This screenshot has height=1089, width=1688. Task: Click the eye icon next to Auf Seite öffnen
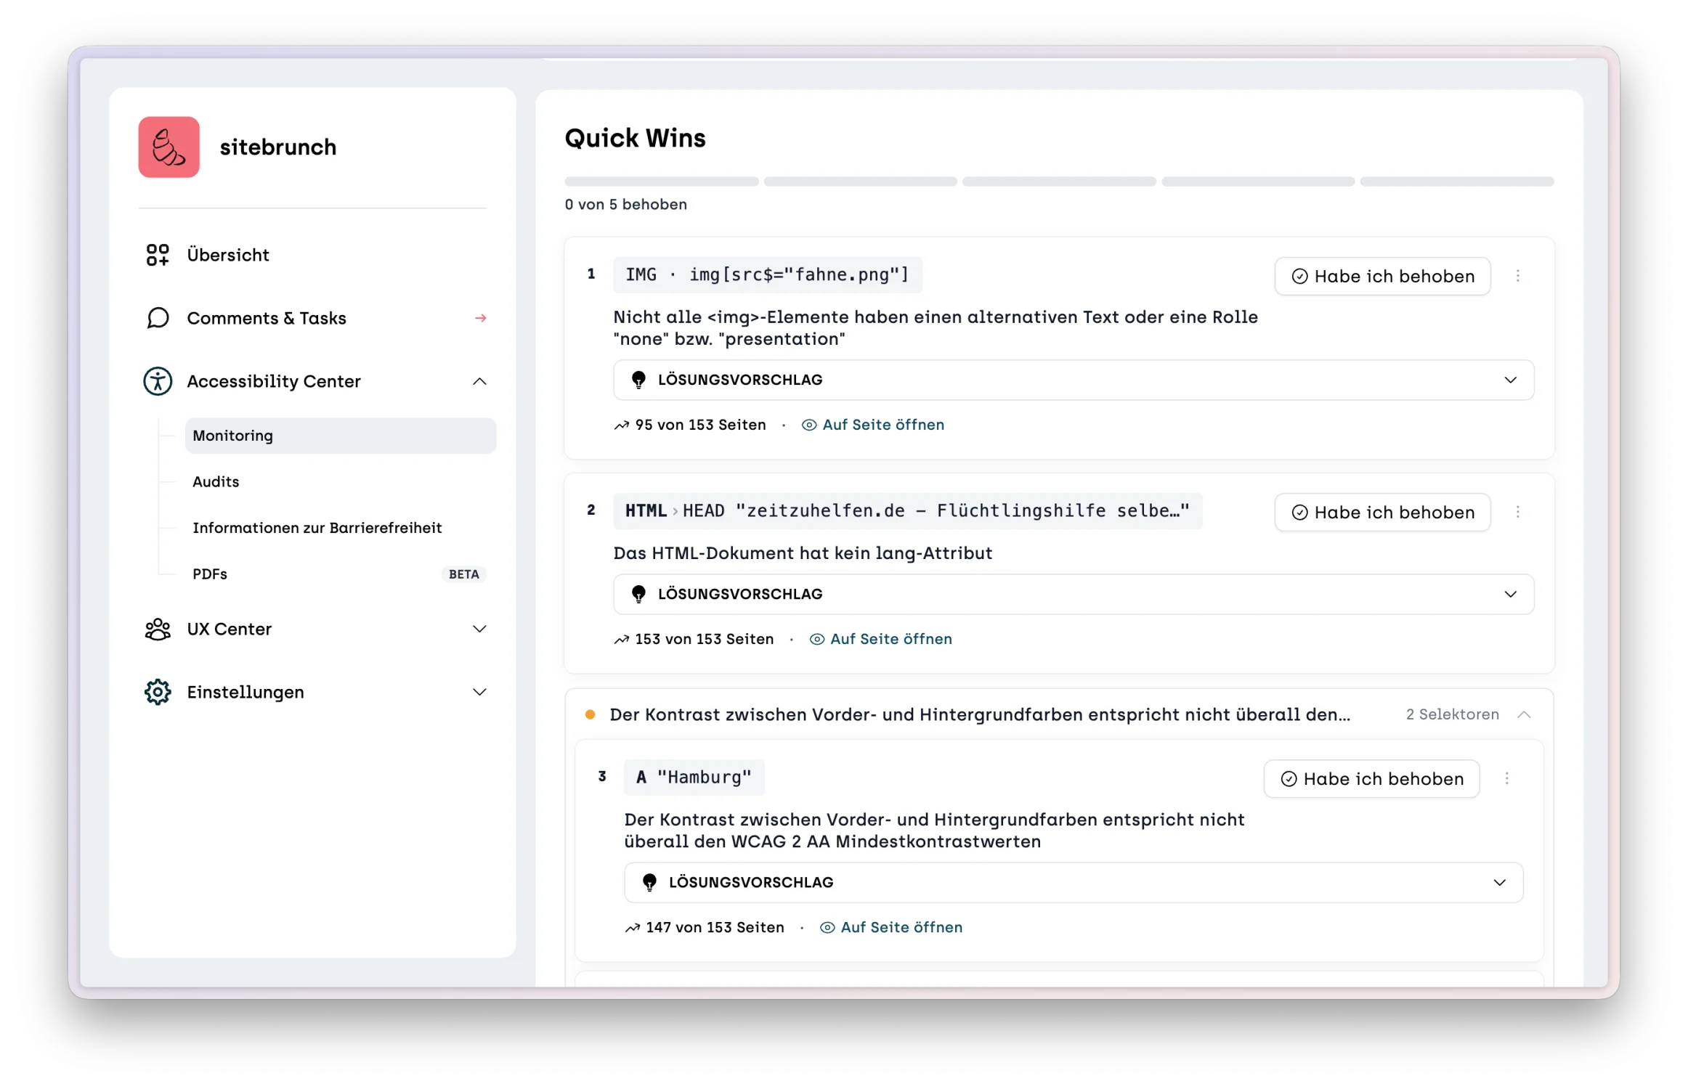[808, 425]
